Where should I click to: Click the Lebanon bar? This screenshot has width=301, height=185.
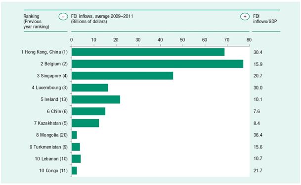(x=76, y=158)
